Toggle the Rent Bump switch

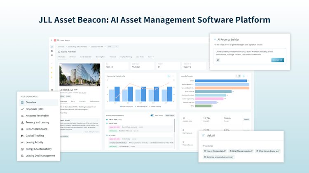pos(152,115)
